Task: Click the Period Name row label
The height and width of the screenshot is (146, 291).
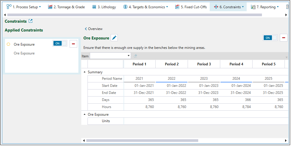Action: (x=112, y=79)
